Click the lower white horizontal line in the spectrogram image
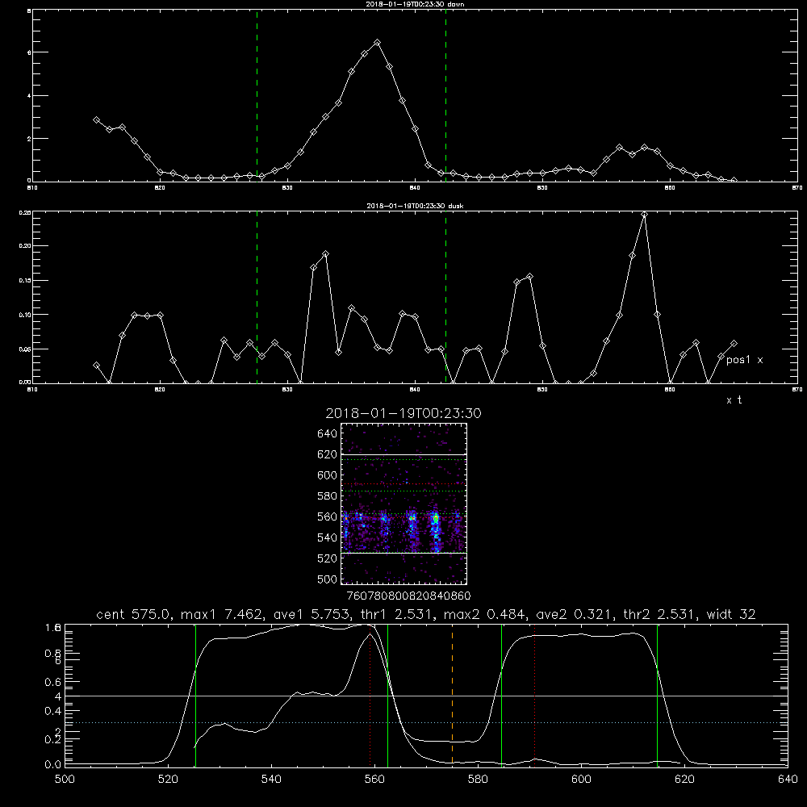807x807 pixels. [x=404, y=553]
